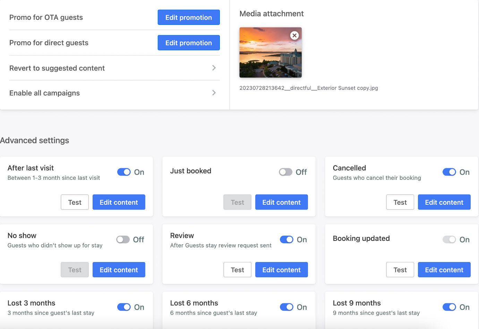The height and width of the screenshot is (329, 479).
Task: Test the Cancelled campaign
Action: pos(400,202)
